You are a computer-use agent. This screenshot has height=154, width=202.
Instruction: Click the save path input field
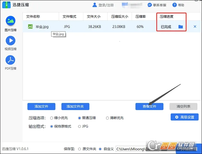coord(132,149)
